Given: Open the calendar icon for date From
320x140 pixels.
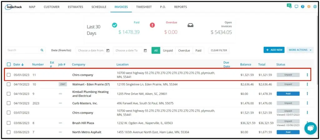Looking at the screenshot, I should pyautogui.click(x=108, y=50).
